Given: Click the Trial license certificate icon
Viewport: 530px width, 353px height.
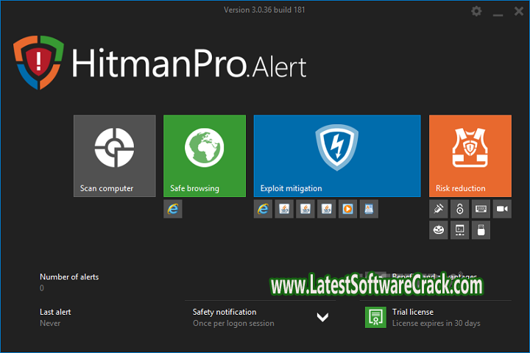Looking at the screenshot, I should coord(375,318).
